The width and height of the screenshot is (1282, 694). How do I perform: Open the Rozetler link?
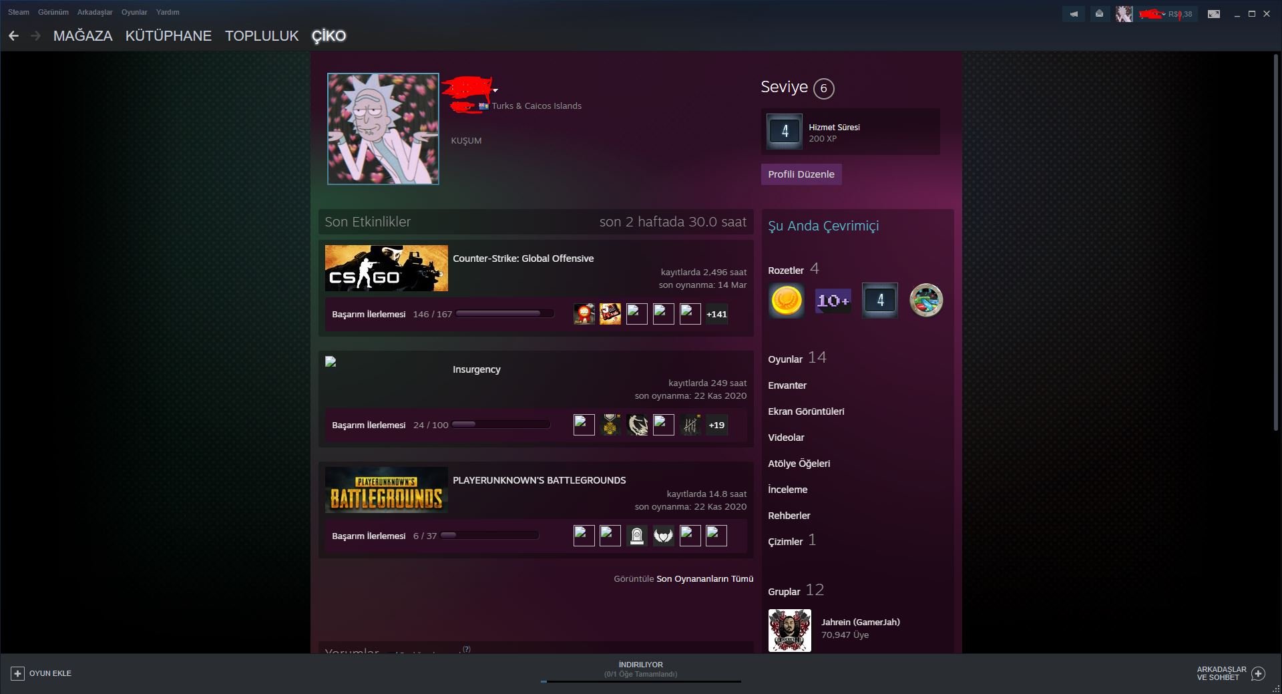[793, 269]
